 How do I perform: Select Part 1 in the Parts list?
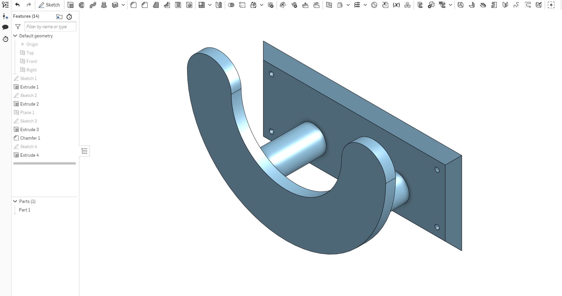click(25, 210)
